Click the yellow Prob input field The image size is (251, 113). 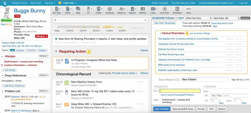click(x=180, y=91)
